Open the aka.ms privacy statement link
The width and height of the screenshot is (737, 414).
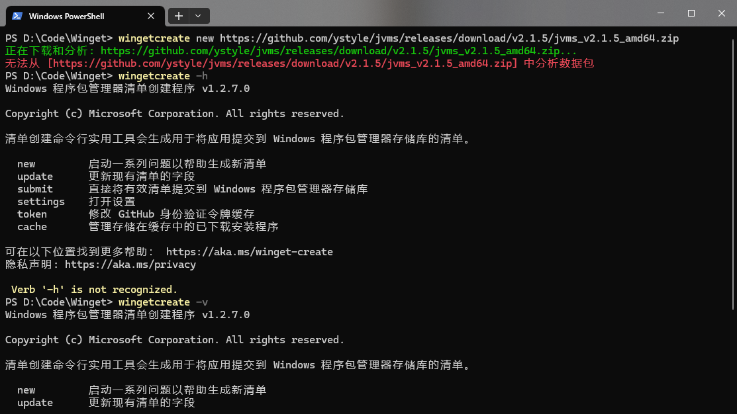pos(130,264)
